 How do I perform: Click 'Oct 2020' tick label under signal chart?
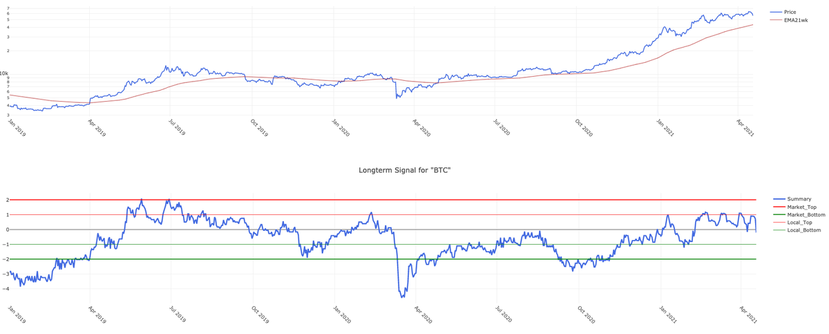coord(586,315)
